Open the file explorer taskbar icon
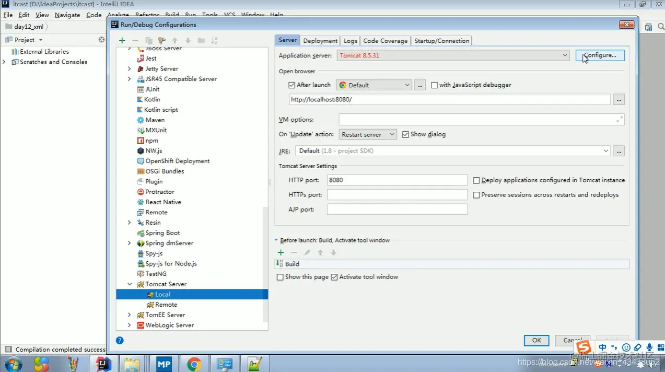 [133, 364]
